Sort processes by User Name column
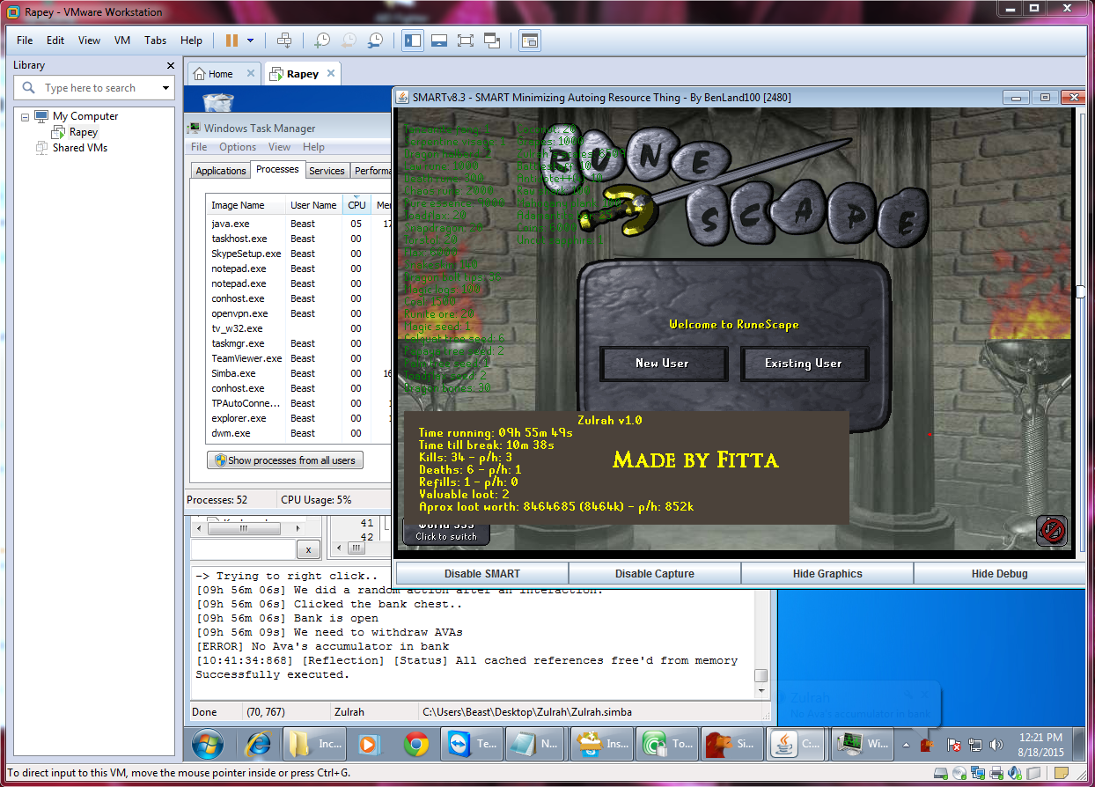Screen dimensions: 1095x787 [x=313, y=205]
